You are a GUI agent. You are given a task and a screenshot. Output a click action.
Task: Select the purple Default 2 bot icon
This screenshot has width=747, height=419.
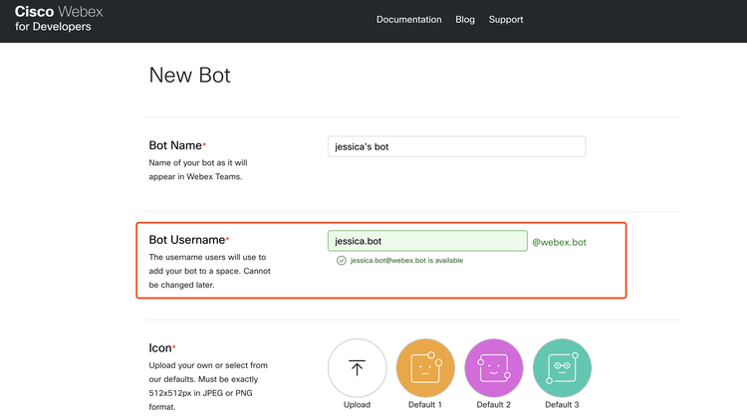pos(494,368)
